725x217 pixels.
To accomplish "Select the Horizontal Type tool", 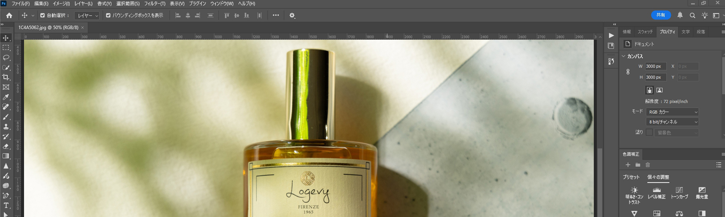I will 6,205.
